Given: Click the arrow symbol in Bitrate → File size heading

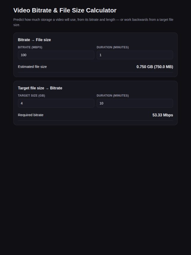Looking at the screenshot, I should pos(33,40).
